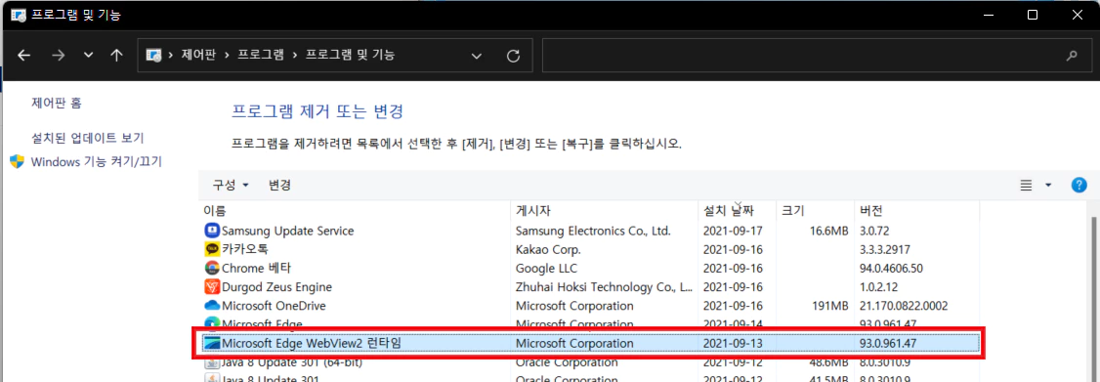The image size is (1100, 382).
Task: Refresh the programs list
Action: [513, 56]
